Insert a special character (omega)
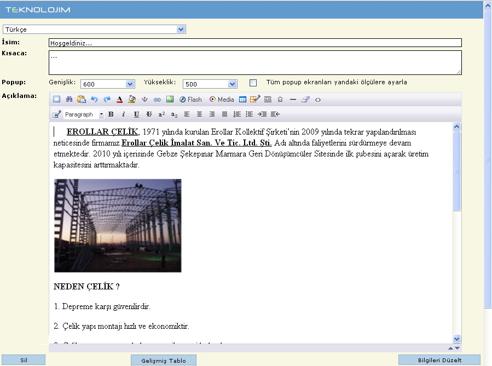This screenshot has width=492, height=366. (280, 100)
